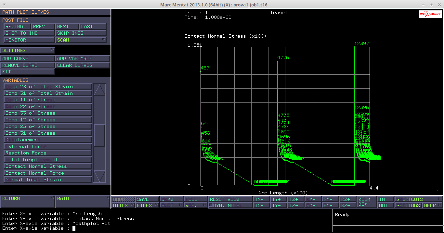Select the External Force variable
Viewport: 444px width, 233px height.
(48, 146)
